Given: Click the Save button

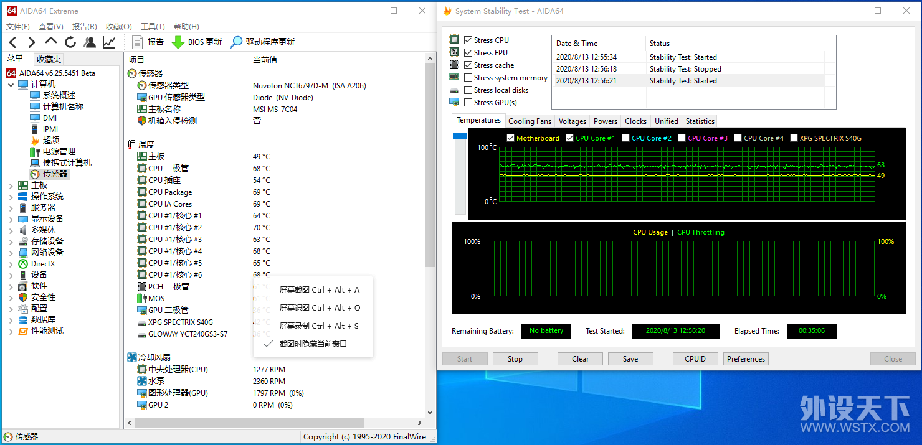Looking at the screenshot, I should pos(630,358).
